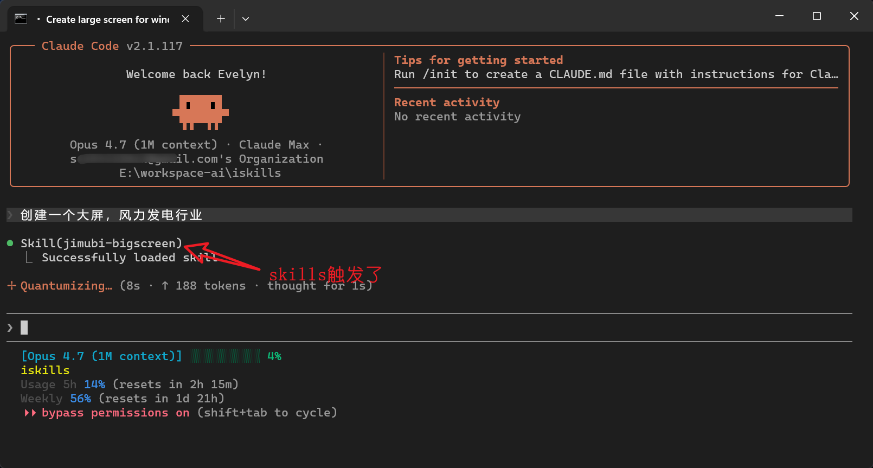The width and height of the screenshot is (873, 468).
Task: Click the 'Recent activity' heading
Action: pyautogui.click(x=446, y=102)
